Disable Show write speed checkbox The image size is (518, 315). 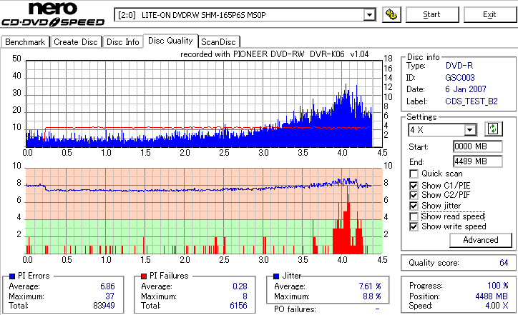click(414, 226)
